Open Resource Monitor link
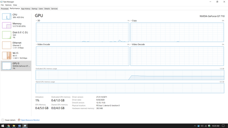 (30, 120)
